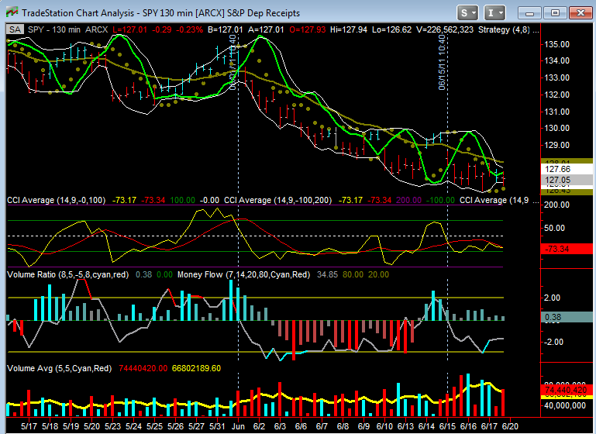596x434 pixels.
Task: Click the 34.85 money flow value
Action: [x=327, y=274]
